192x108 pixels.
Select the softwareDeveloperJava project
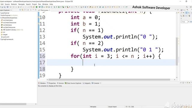pyautogui.click(x=9, y=18)
